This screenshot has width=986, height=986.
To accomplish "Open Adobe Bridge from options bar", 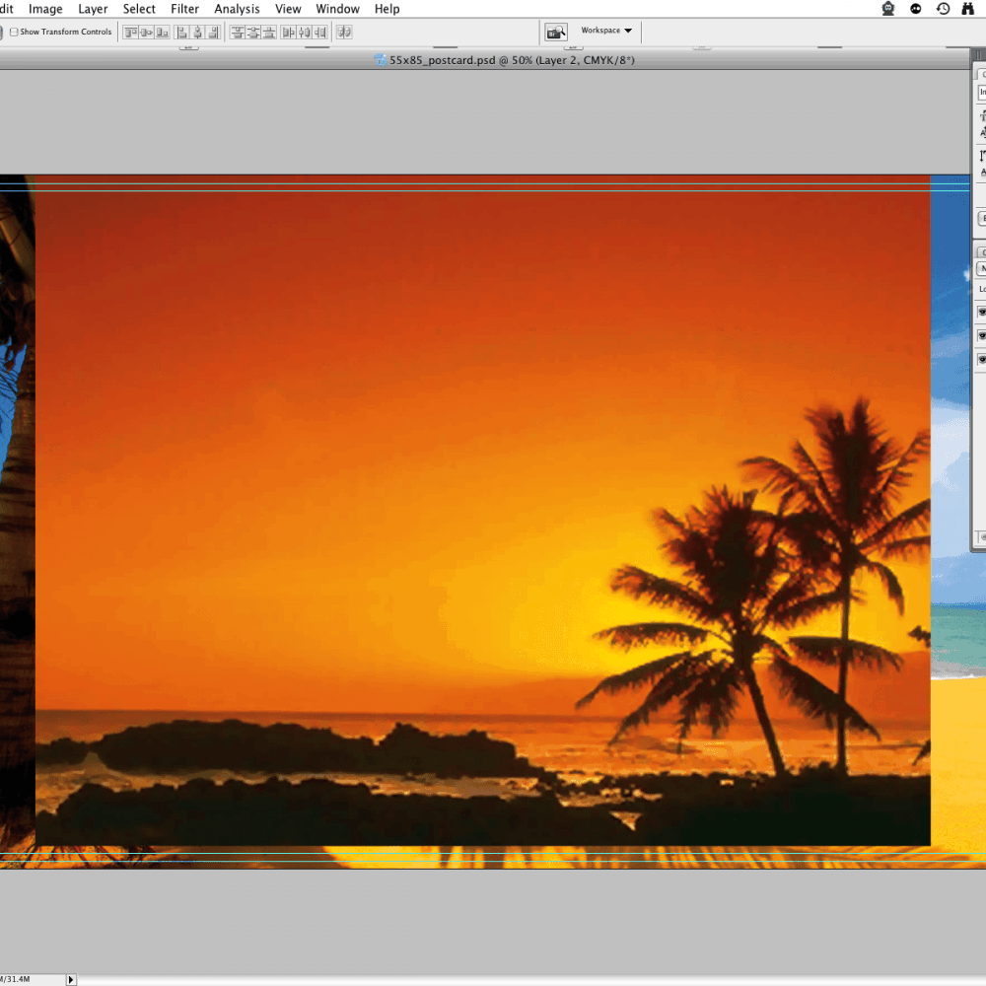I will click(x=556, y=32).
